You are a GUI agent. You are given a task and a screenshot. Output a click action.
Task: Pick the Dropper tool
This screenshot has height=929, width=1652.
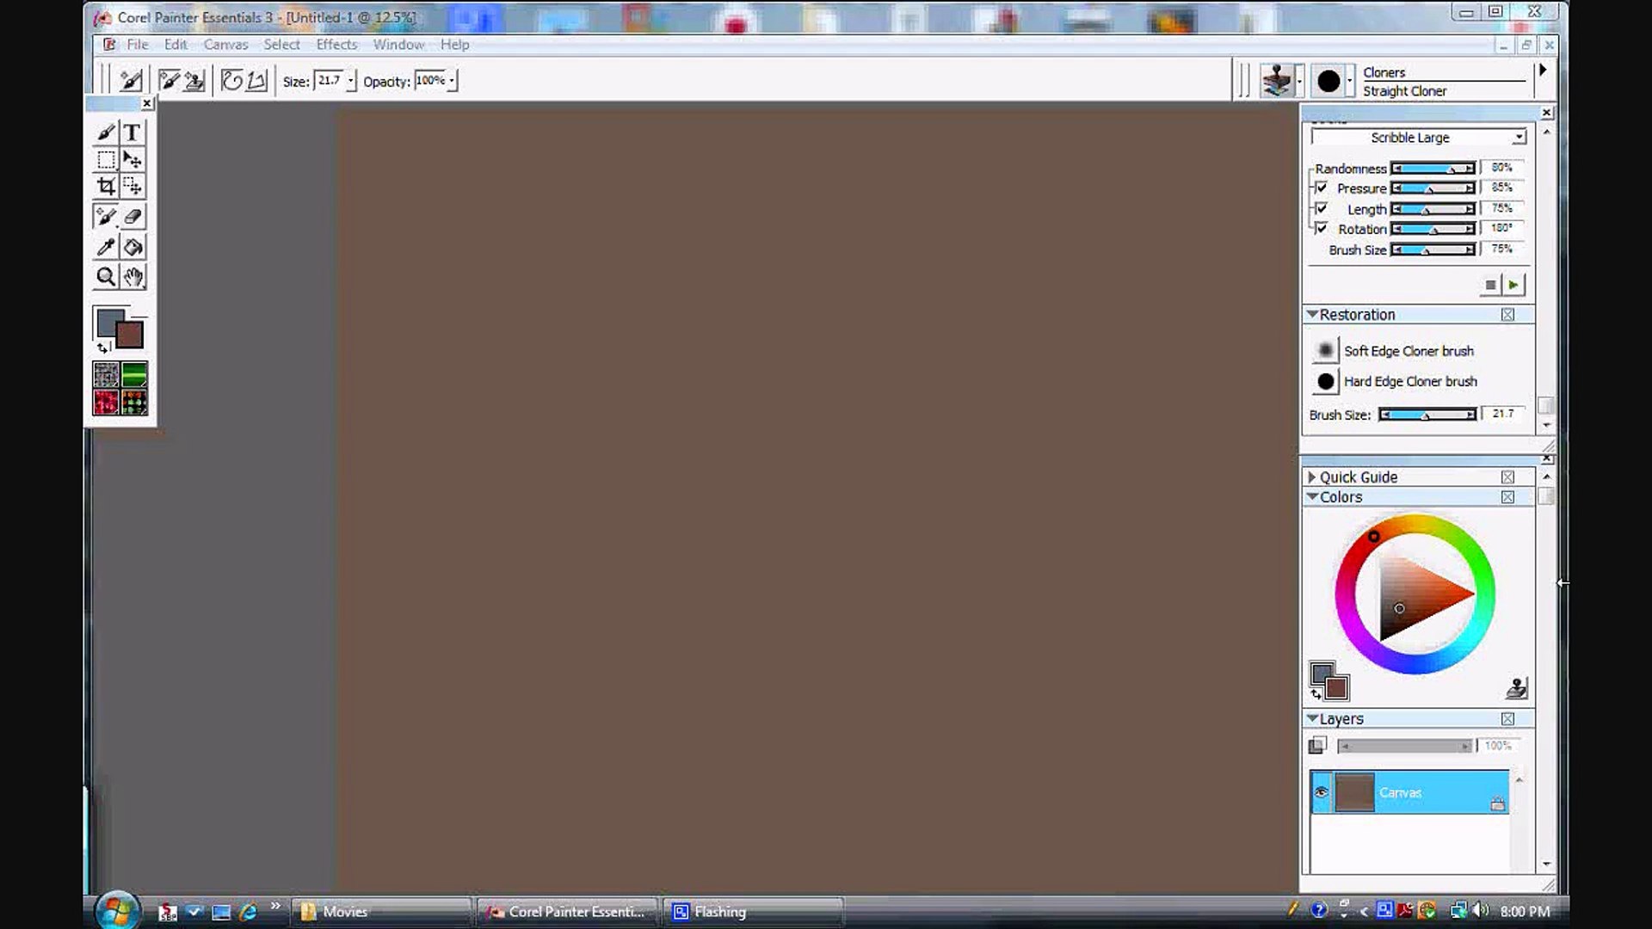click(x=106, y=248)
